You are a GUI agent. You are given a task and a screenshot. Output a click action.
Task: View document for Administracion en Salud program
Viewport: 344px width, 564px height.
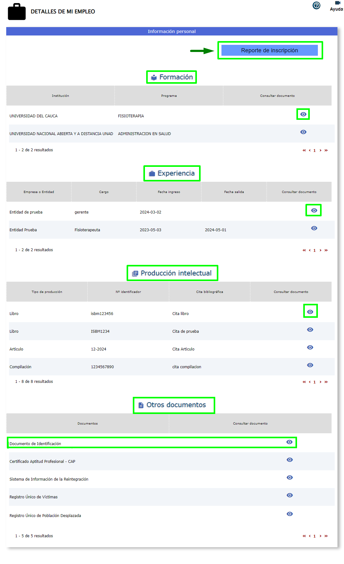(303, 132)
